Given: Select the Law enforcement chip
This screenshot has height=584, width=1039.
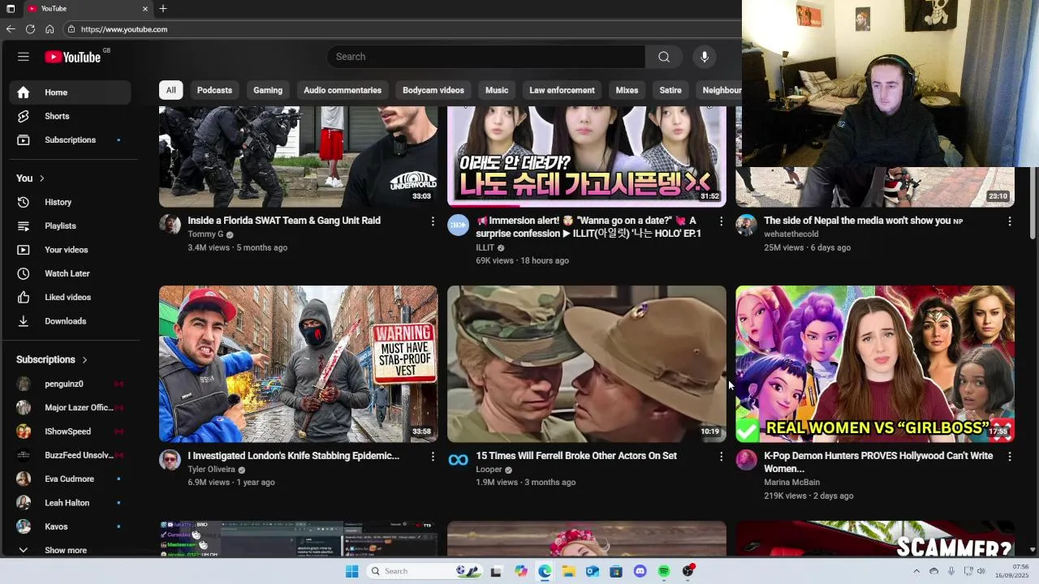Looking at the screenshot, I should [x=562, y=90].
